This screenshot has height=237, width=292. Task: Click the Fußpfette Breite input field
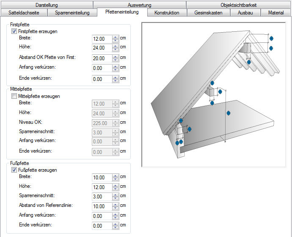pyautogui.click(x=102, y=178)
